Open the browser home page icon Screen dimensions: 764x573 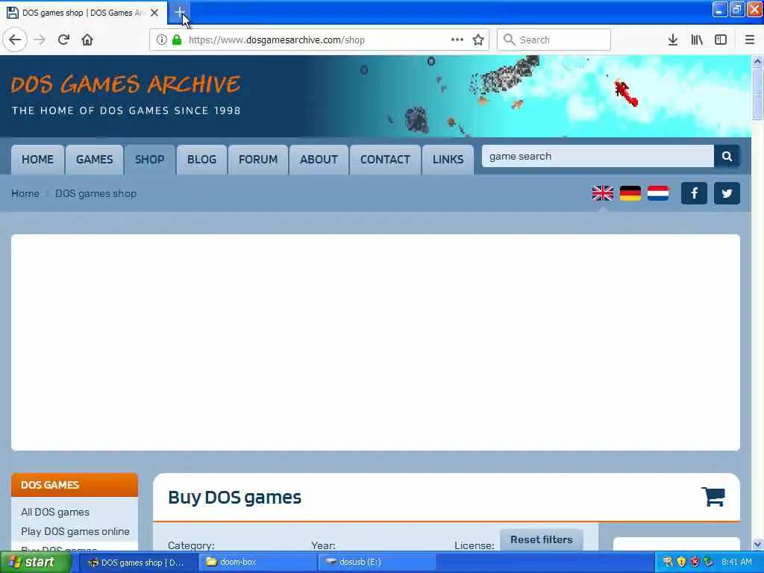[87, 40]
